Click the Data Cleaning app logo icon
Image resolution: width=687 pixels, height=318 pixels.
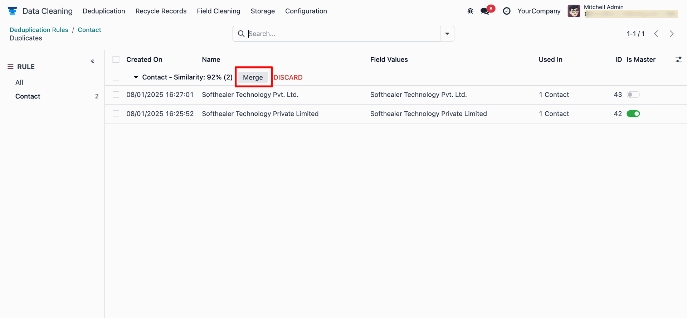(13, 11)
